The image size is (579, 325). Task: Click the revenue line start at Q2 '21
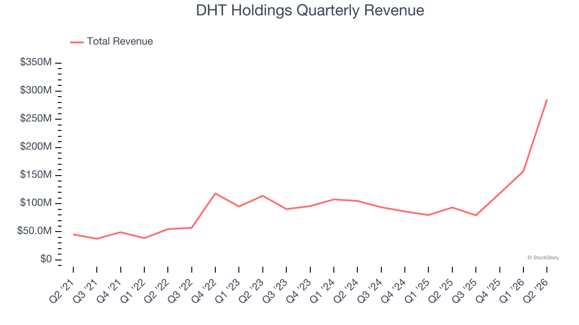pos(73,234)
